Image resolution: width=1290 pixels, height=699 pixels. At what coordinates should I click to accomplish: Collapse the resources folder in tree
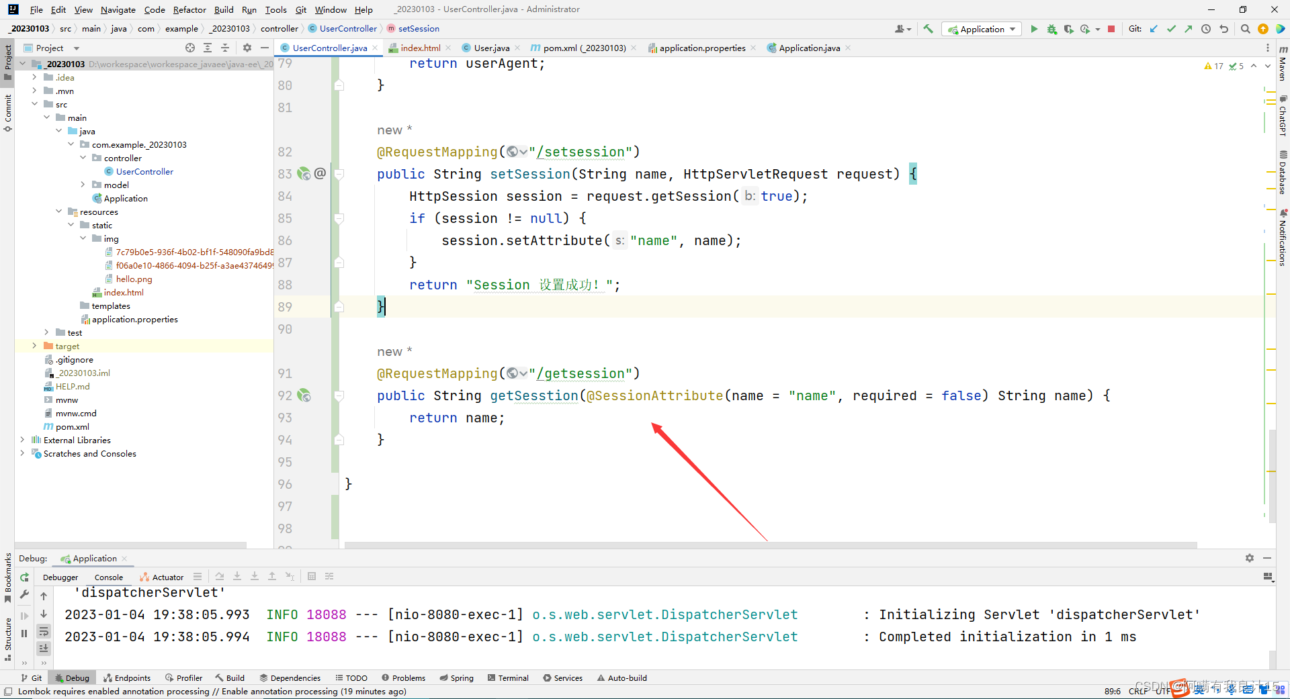pyautogui.click(x=59, y=212)
